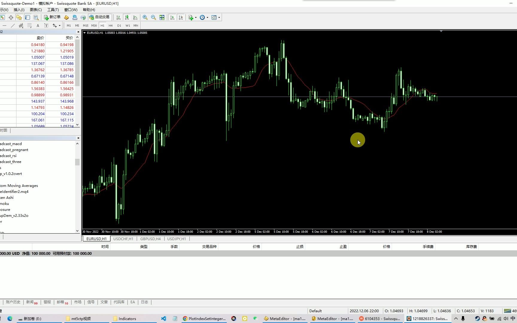Screen dimensions: 517x323
Task: Open the signals radio-wave icon
Action: pos(83,17)
